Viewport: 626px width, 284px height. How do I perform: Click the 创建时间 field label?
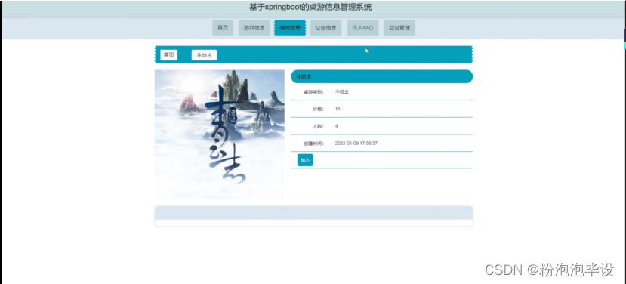pos(314,143)
